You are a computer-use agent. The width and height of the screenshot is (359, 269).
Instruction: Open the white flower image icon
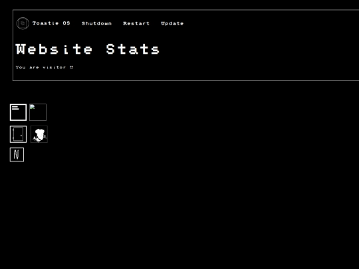pyautogui.click(x=39, y=134)
